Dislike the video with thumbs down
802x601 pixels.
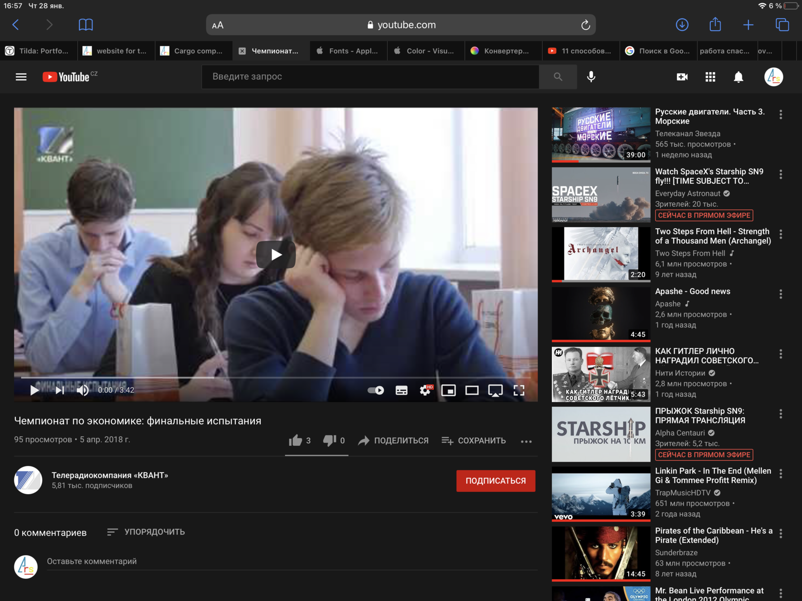(x=329, y=440)
